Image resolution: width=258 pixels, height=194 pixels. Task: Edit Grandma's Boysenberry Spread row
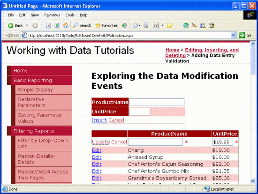click(97, 178)
